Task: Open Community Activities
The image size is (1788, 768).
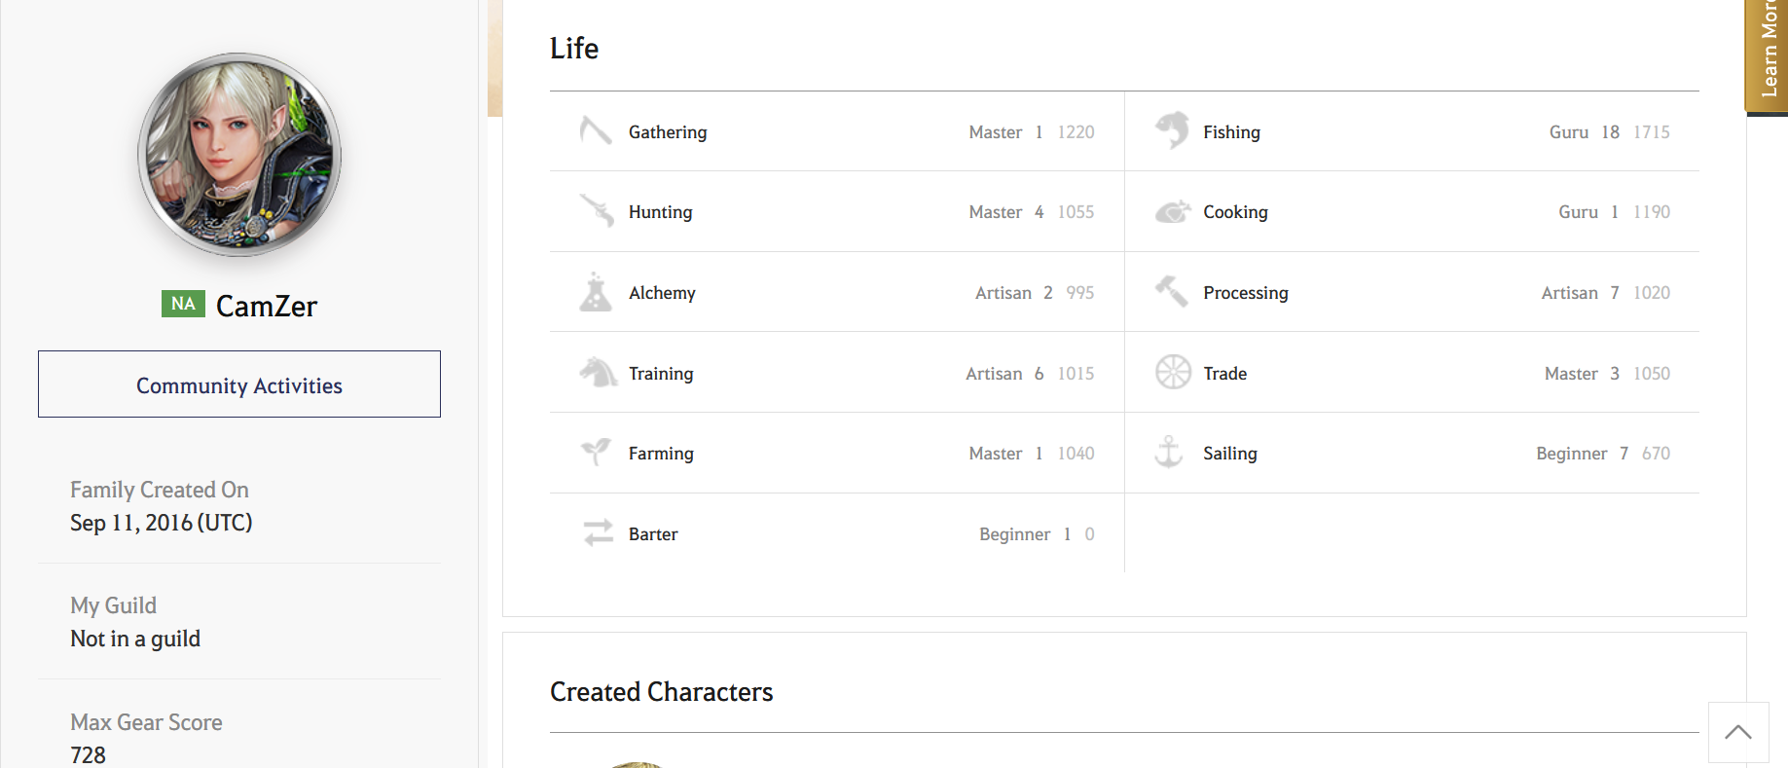Action: coord(239,384)
